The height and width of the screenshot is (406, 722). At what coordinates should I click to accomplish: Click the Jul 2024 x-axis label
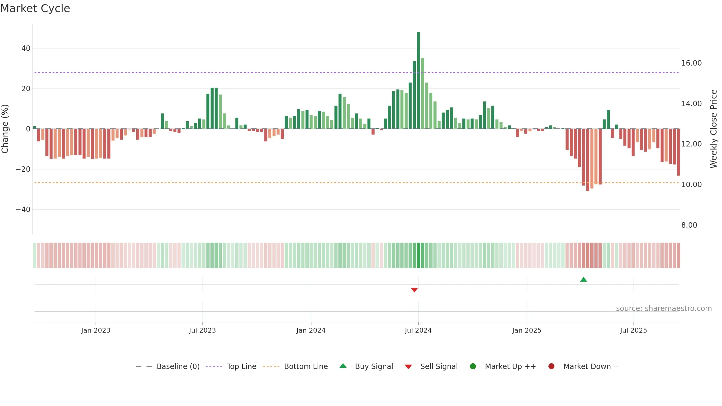pos(418,330)
